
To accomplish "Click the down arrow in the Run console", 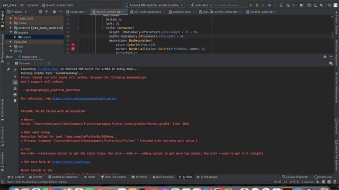I will 15,76.
